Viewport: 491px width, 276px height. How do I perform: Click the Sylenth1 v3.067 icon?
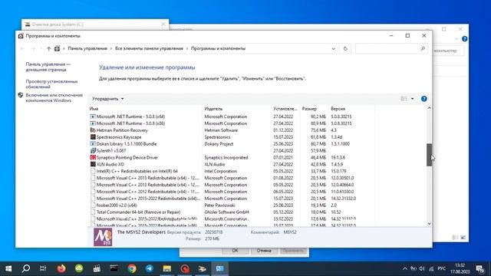coord(93,151)
